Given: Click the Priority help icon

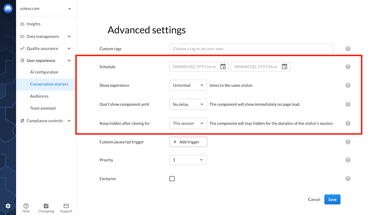Looking at the screenshot, I should (x=348, y=160).
